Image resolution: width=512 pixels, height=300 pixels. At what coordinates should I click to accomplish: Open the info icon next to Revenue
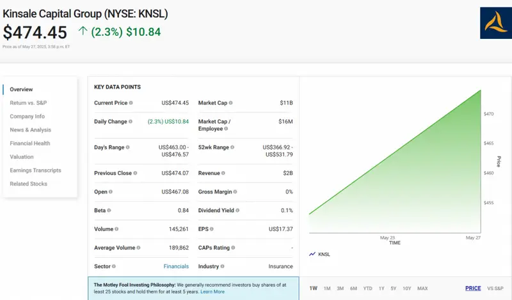[223, 173]
